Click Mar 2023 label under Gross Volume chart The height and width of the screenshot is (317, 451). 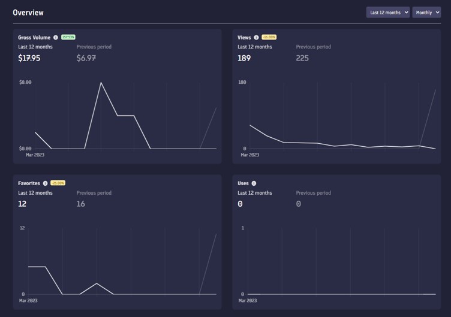tap(35, 155)
